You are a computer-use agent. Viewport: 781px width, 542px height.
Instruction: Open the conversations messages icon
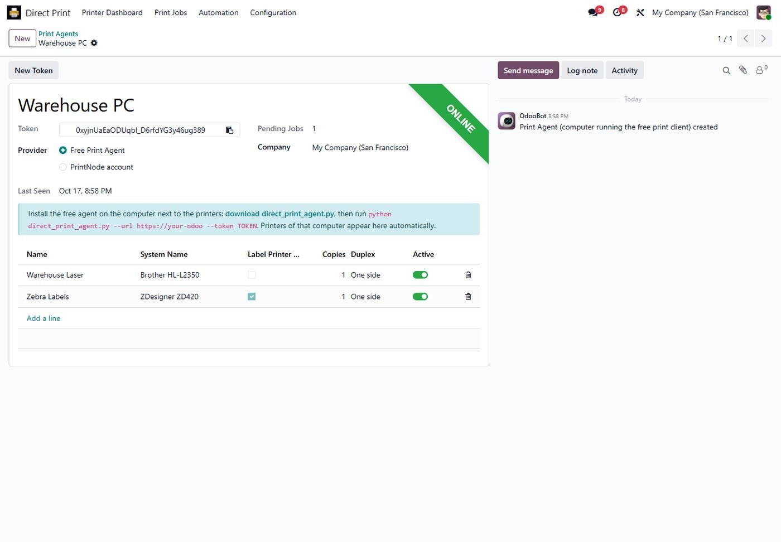[x=593, y=12]
